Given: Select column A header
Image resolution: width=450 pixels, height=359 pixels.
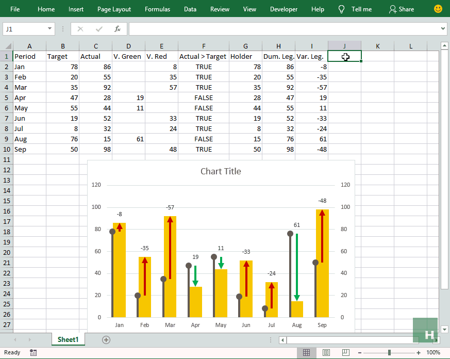Looking at the screenshot, I should (x=29, y=46).
